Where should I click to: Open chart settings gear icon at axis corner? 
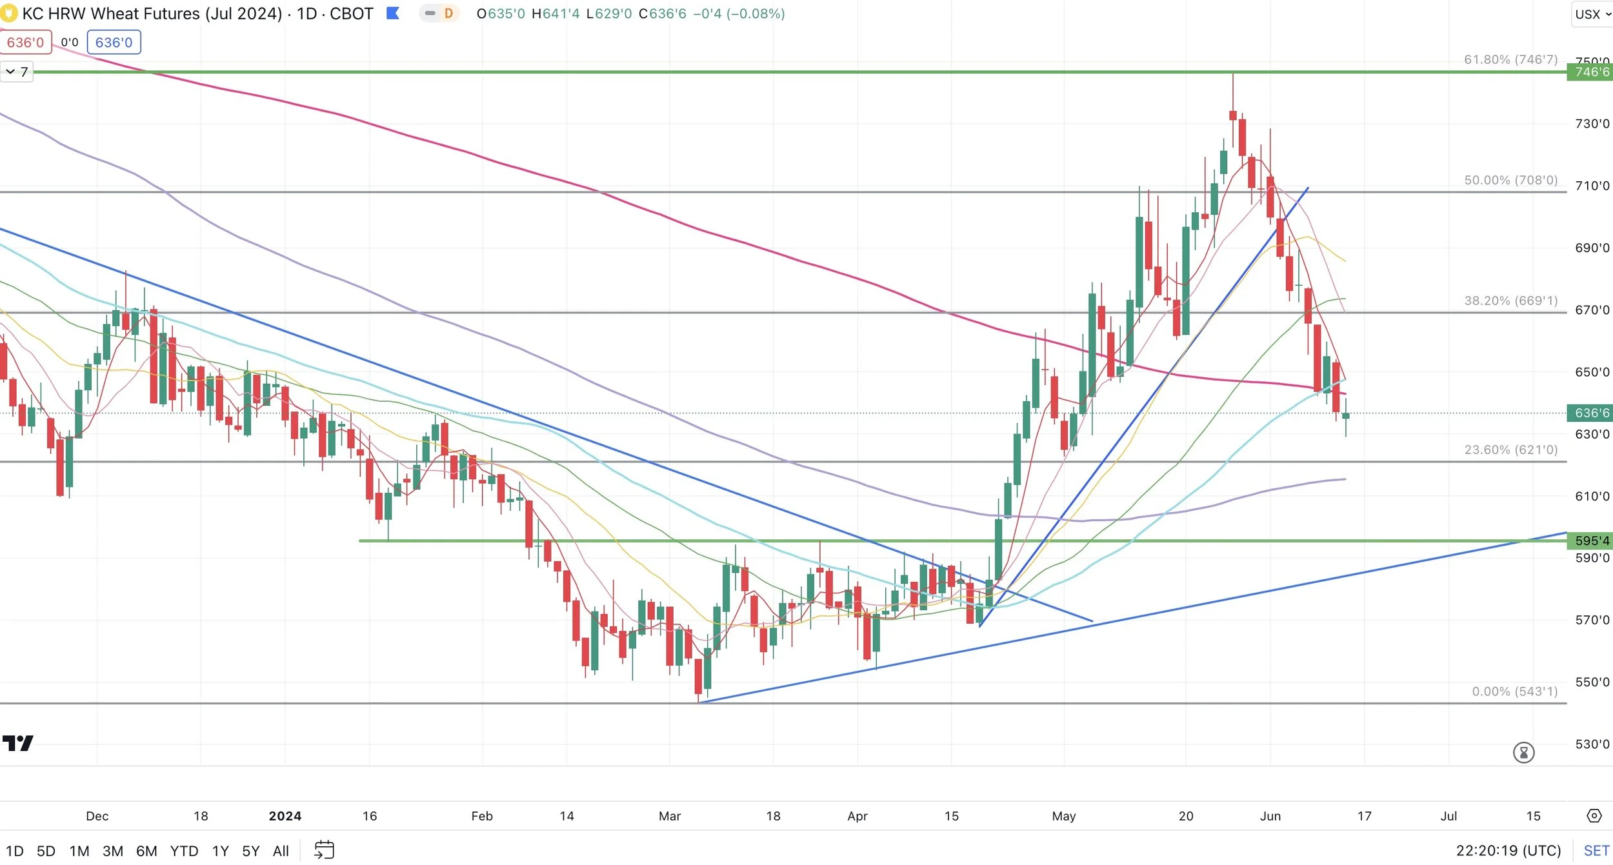[x=1594, y=816]
